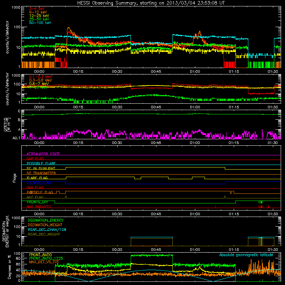Screen dimensions: 285x285
Task: Click the 0.8-7 MeV legend label
Action: [39, 84]
